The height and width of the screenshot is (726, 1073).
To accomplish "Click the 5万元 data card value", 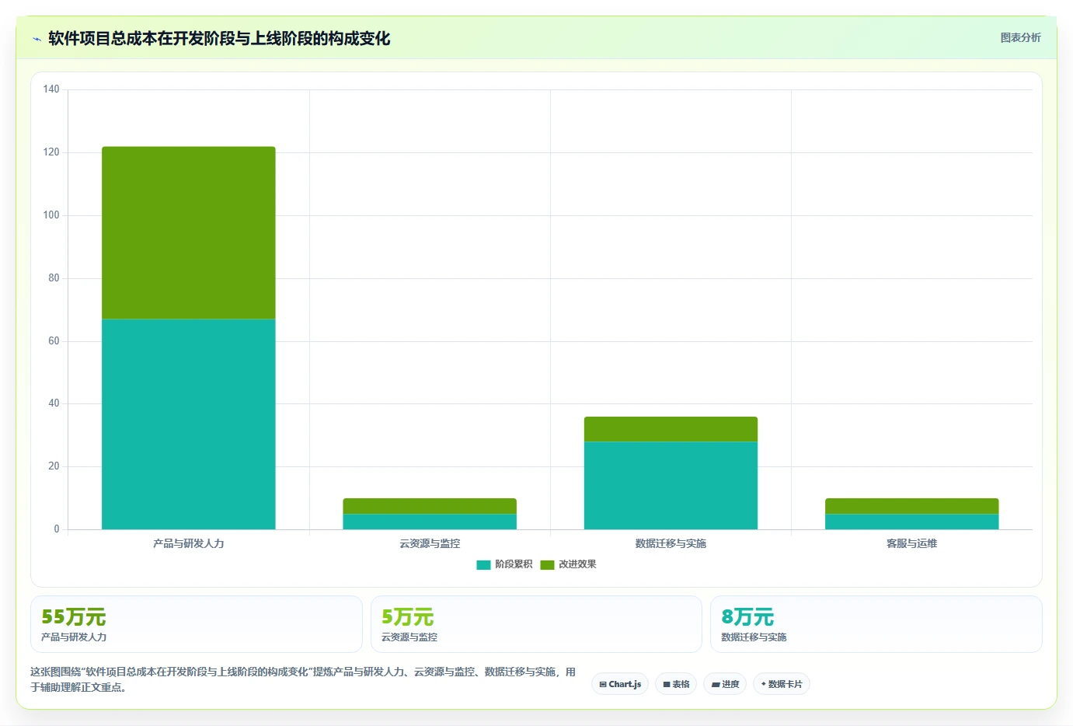I will click(x=408, y=617).
